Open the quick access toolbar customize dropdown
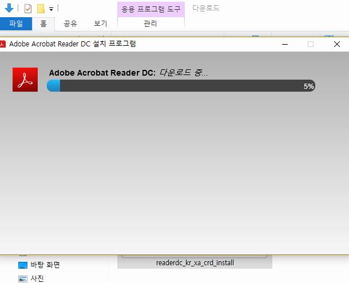Image resolution: width=349 pixels, height=283 pixels. (x=51, y=9)
